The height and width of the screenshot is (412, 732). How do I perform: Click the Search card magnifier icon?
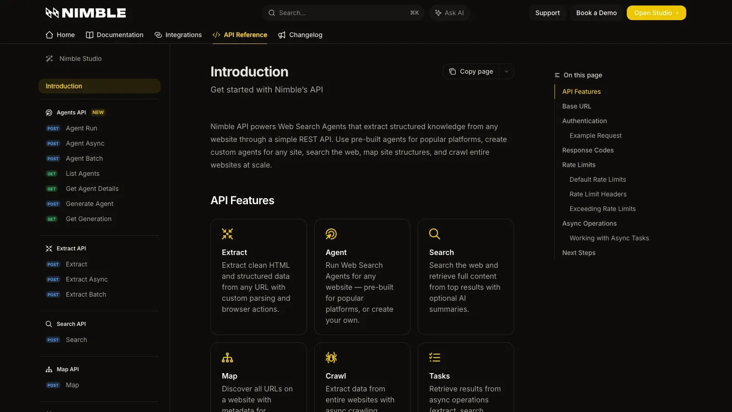435,234
